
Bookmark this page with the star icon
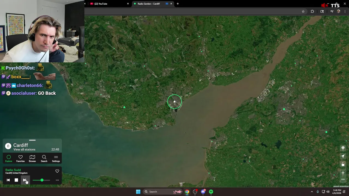coord(303,11)
